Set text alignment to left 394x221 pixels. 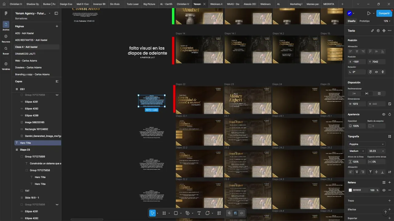pos(351,172)
